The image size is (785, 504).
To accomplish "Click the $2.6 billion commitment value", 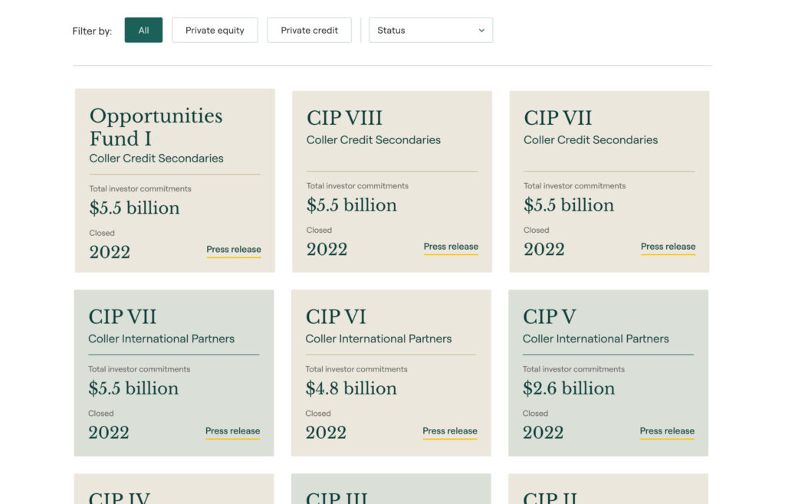I will [569, 388].
